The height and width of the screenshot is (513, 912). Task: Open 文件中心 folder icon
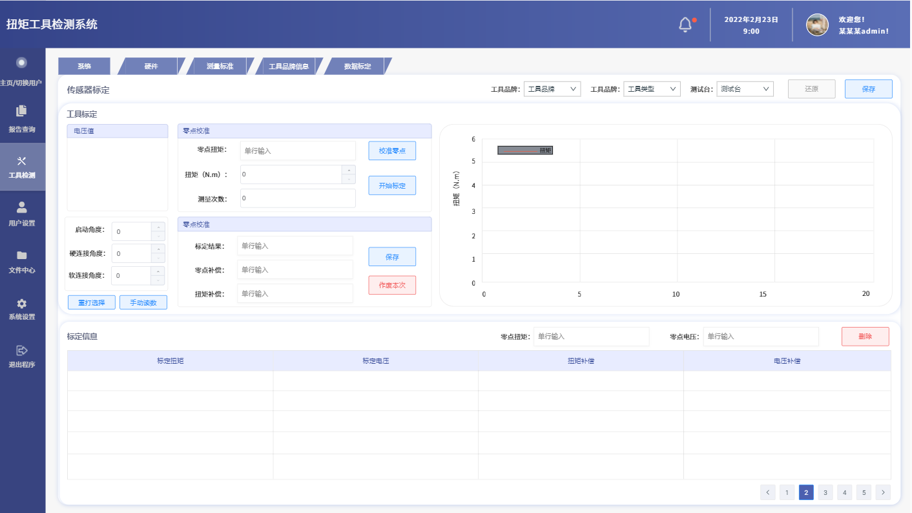[x=22, y=255]
